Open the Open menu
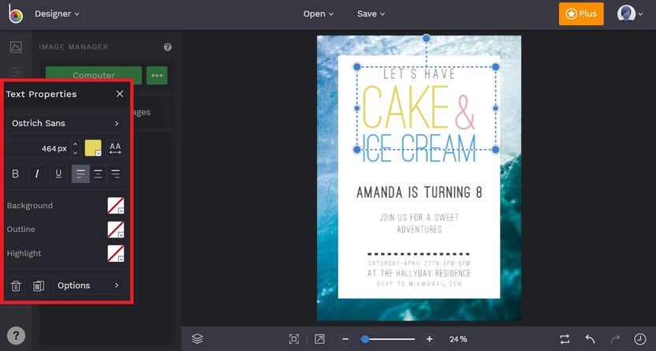This screenshot has width=656, height=351. [x=319, y=14]
